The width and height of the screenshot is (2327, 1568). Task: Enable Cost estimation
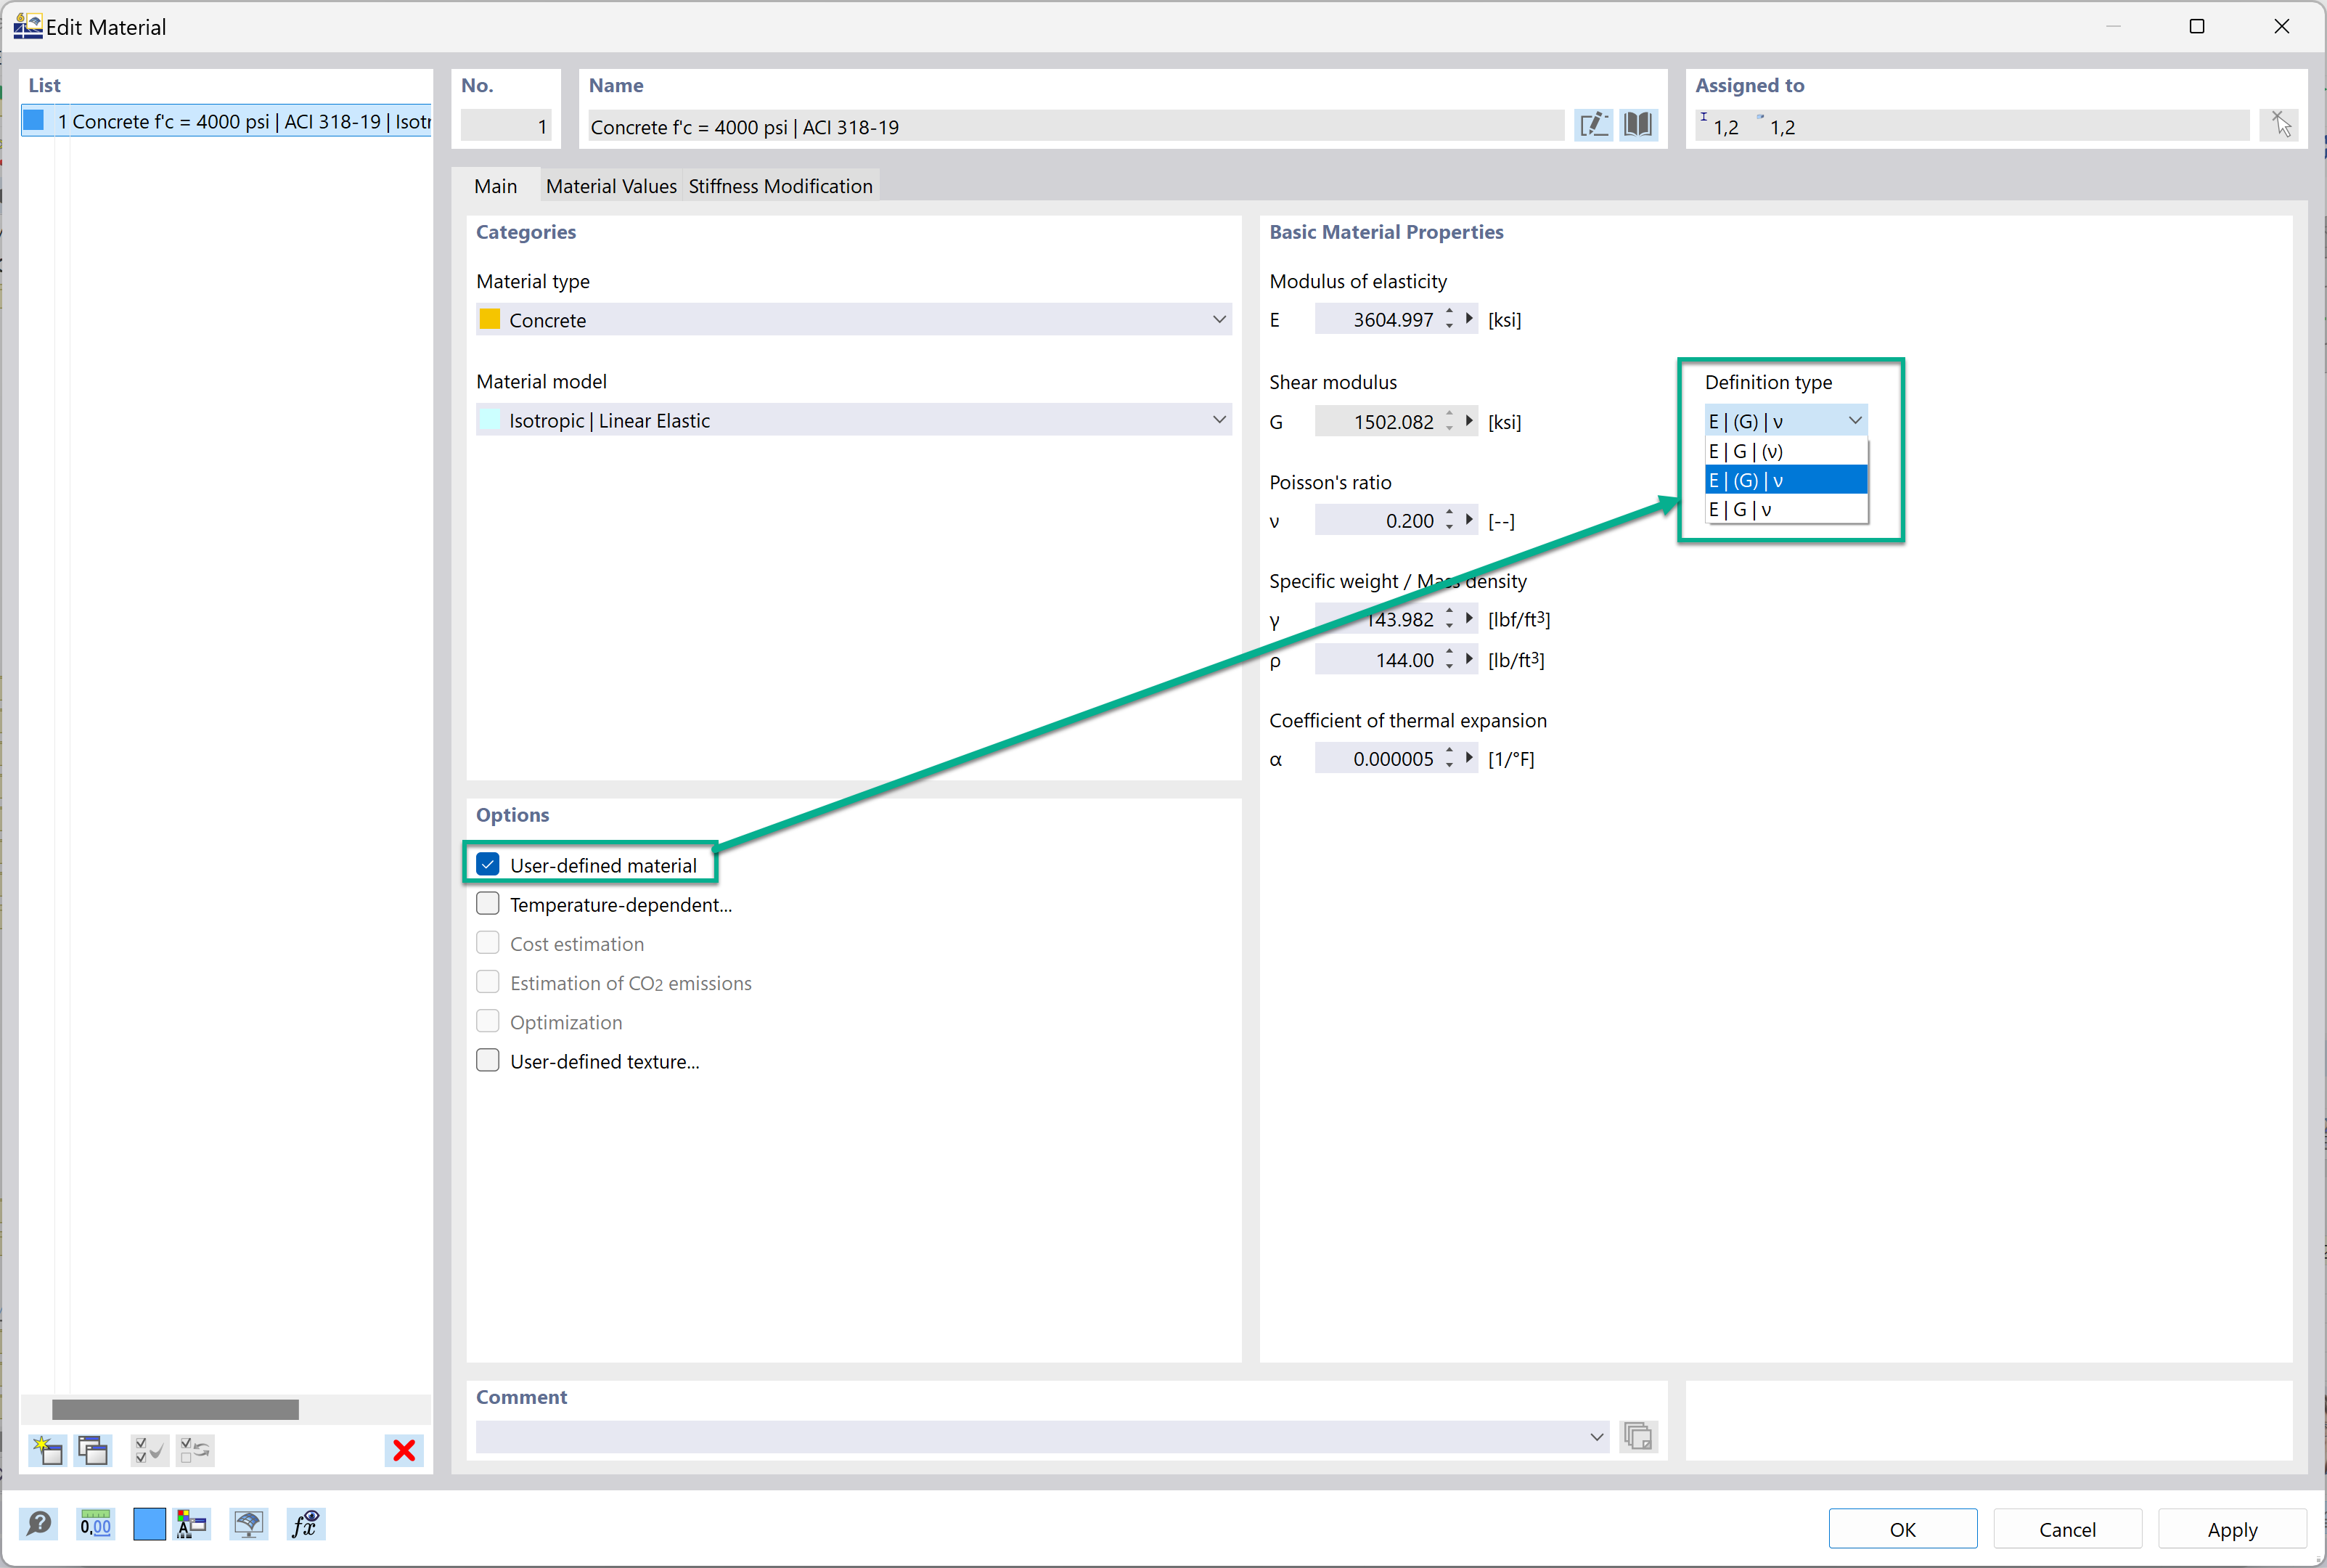(487, 941)
